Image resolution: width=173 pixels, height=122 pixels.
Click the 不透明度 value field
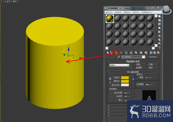point(148,85)
